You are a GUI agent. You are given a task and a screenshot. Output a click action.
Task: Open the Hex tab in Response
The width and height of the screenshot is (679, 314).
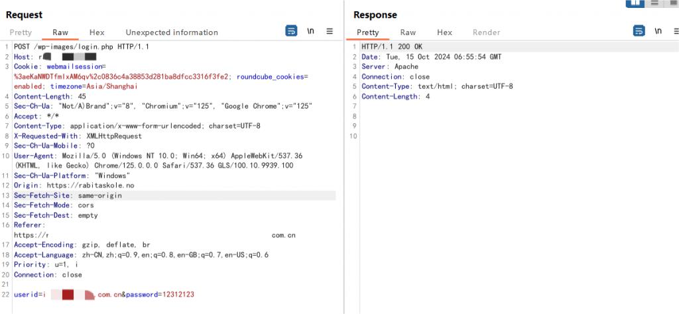444,32
